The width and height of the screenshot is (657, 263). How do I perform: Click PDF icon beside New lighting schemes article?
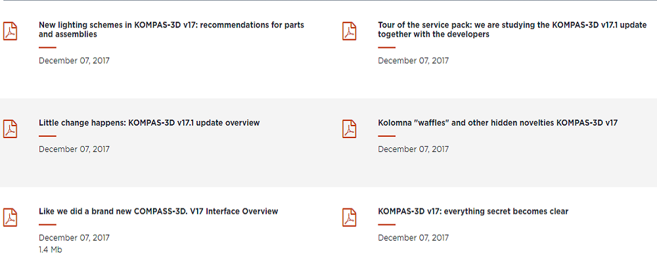[x=11, y=31]
